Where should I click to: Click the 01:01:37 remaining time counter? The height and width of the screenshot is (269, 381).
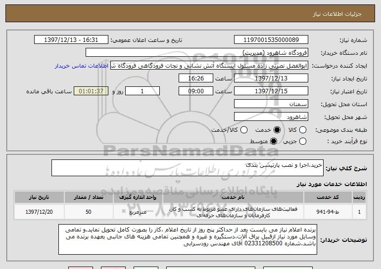[91, 91]
